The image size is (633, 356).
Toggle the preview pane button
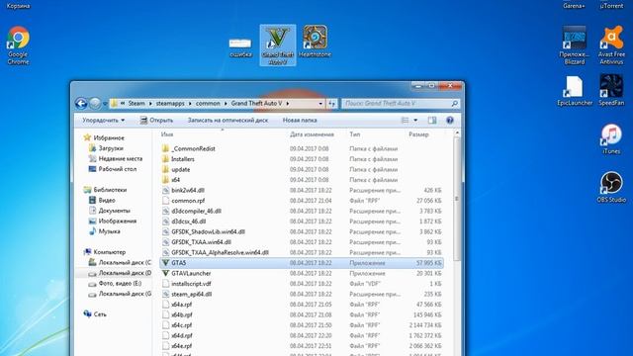click(432, 120)
